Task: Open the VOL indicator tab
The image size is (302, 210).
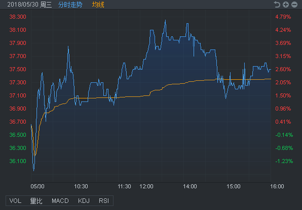Action: [15, 201]
